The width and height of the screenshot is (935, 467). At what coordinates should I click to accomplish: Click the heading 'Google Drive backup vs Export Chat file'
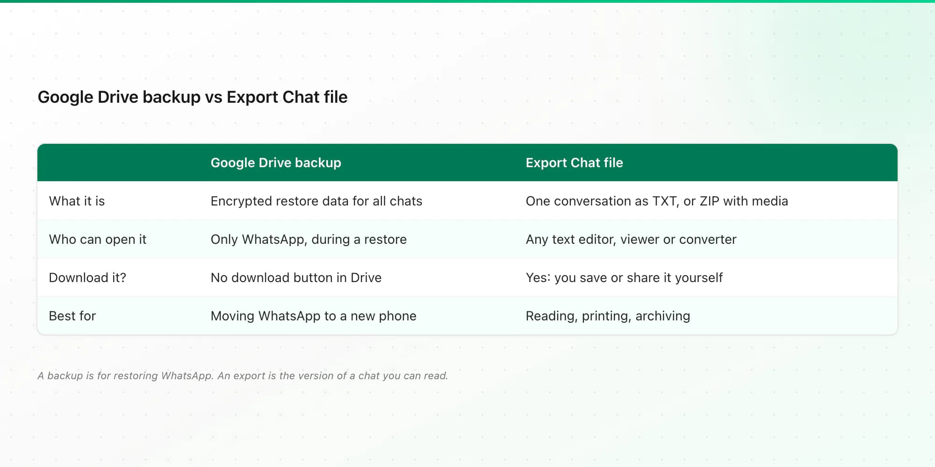pos(193,97)
